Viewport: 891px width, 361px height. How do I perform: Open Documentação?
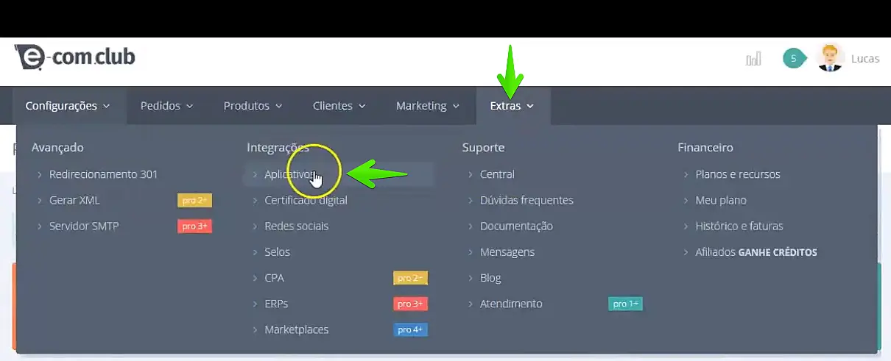pos(516,226)
